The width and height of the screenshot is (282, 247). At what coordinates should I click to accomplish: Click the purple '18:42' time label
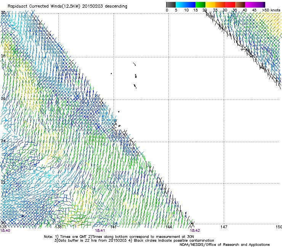tap(195, 231)
